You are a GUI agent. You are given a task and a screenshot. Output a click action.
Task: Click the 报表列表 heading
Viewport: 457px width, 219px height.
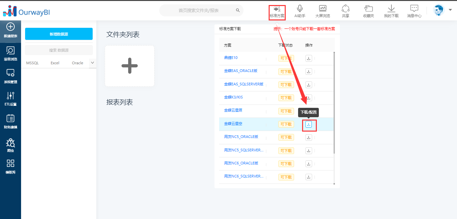coord(119,102)
